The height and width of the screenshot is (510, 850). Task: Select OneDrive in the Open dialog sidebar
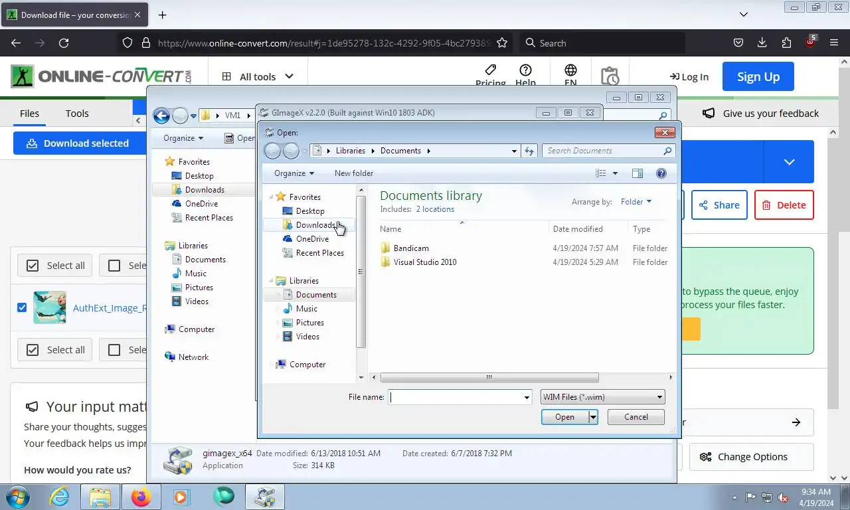(312, 239)
